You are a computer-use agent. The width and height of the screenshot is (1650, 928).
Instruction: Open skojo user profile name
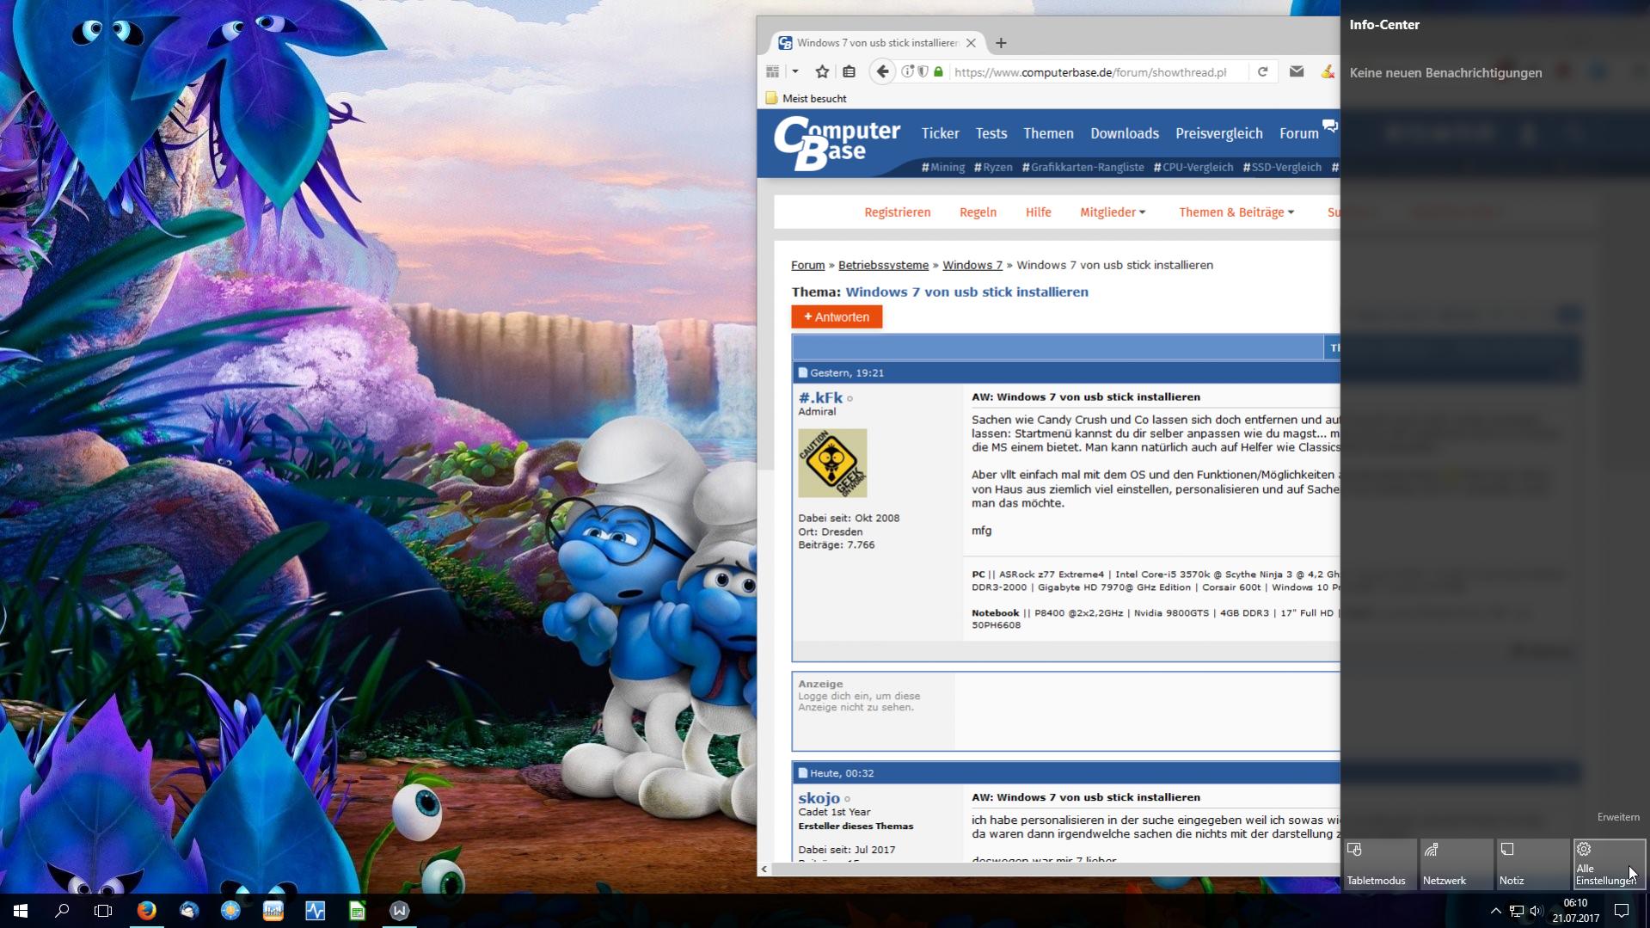[x=819, y=798]
